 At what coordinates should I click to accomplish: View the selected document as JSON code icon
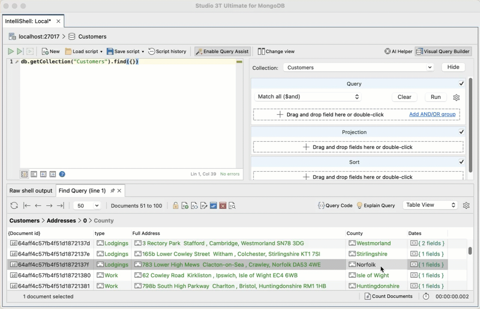pyautogui.click(x=194, y=205)
